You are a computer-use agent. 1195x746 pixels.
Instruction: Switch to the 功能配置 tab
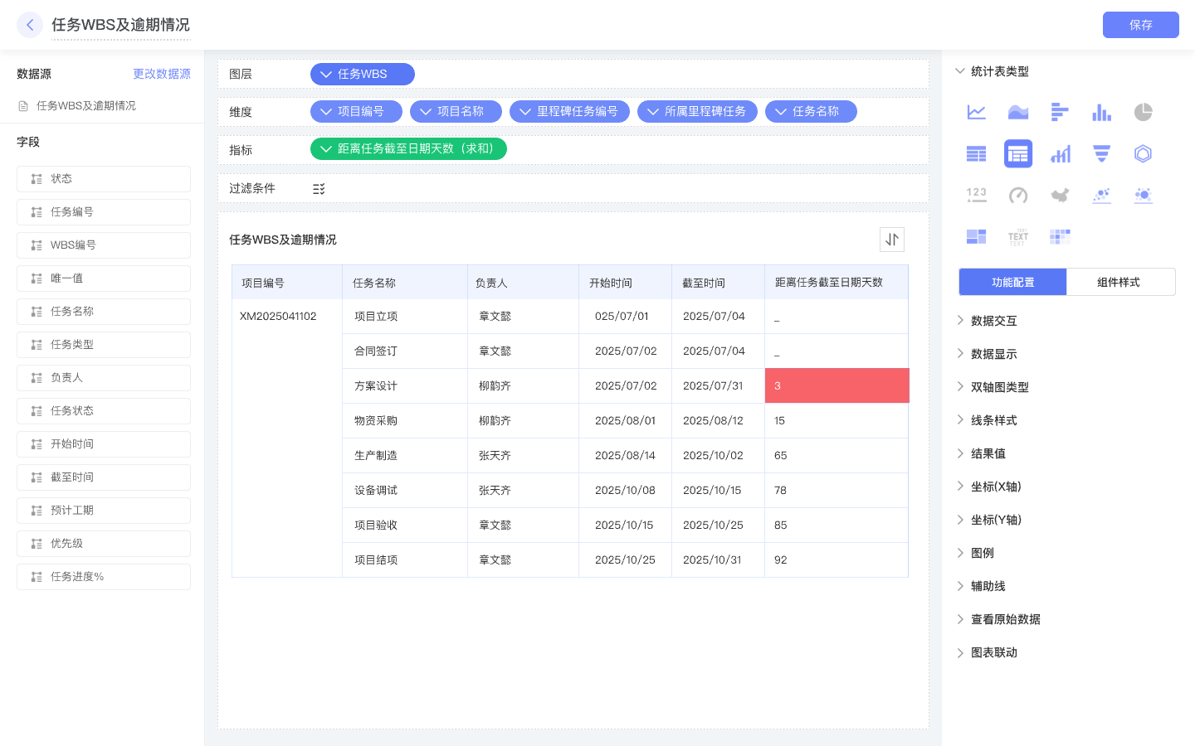[x=1012, y=283]
